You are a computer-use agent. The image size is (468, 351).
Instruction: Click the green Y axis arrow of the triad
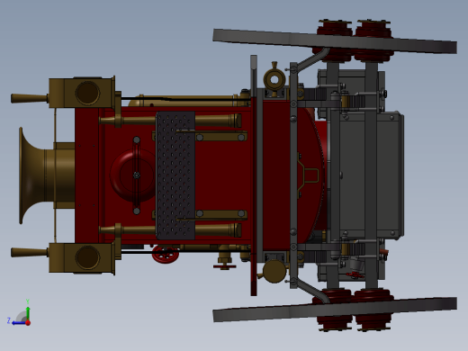coord(28,312)
